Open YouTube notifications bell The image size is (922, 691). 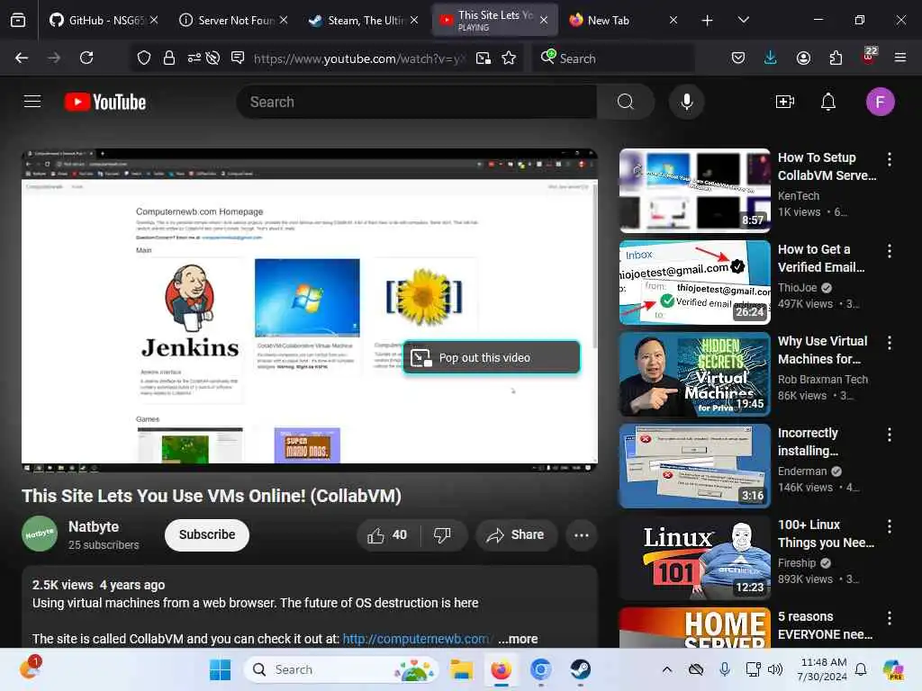pos(828,102)
